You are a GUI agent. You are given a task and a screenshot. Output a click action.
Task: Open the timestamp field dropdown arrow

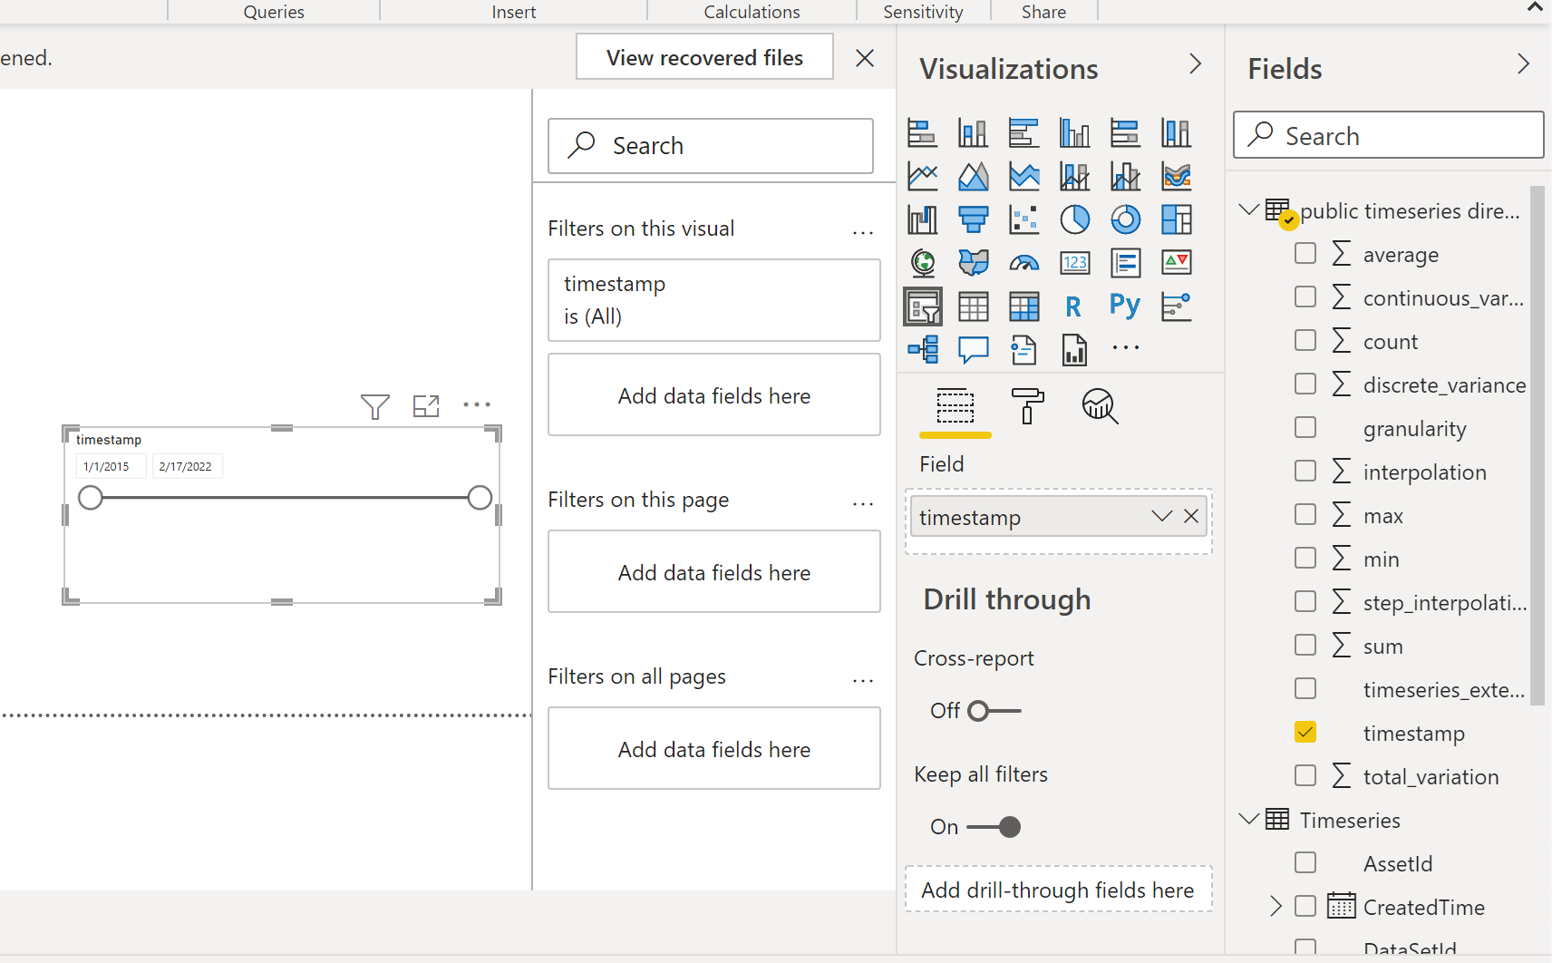(1161, 516)
